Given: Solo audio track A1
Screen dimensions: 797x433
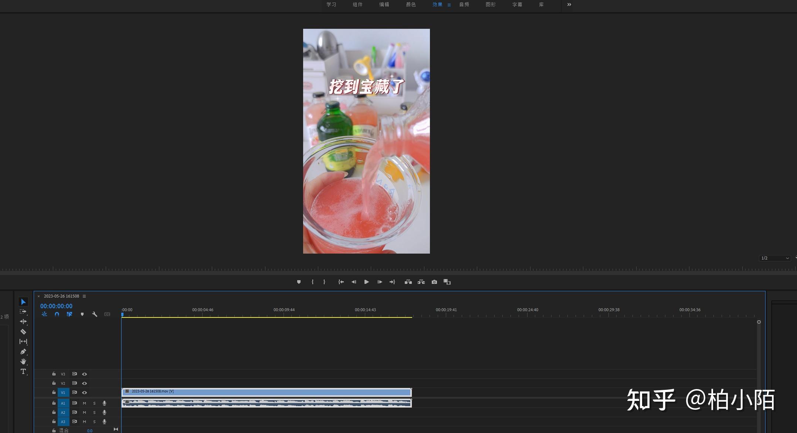Looking at the screenshot, I should click(x=94, y=403).
